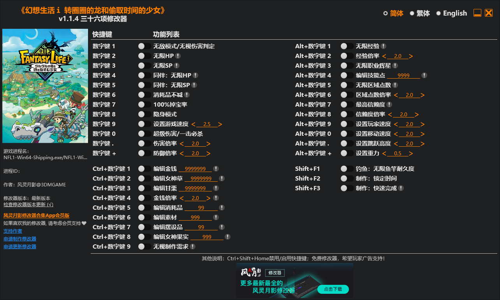Toggle 无视制作需求 switch
Viewport: 500px width, 300px height.
[x=144, y=247]
